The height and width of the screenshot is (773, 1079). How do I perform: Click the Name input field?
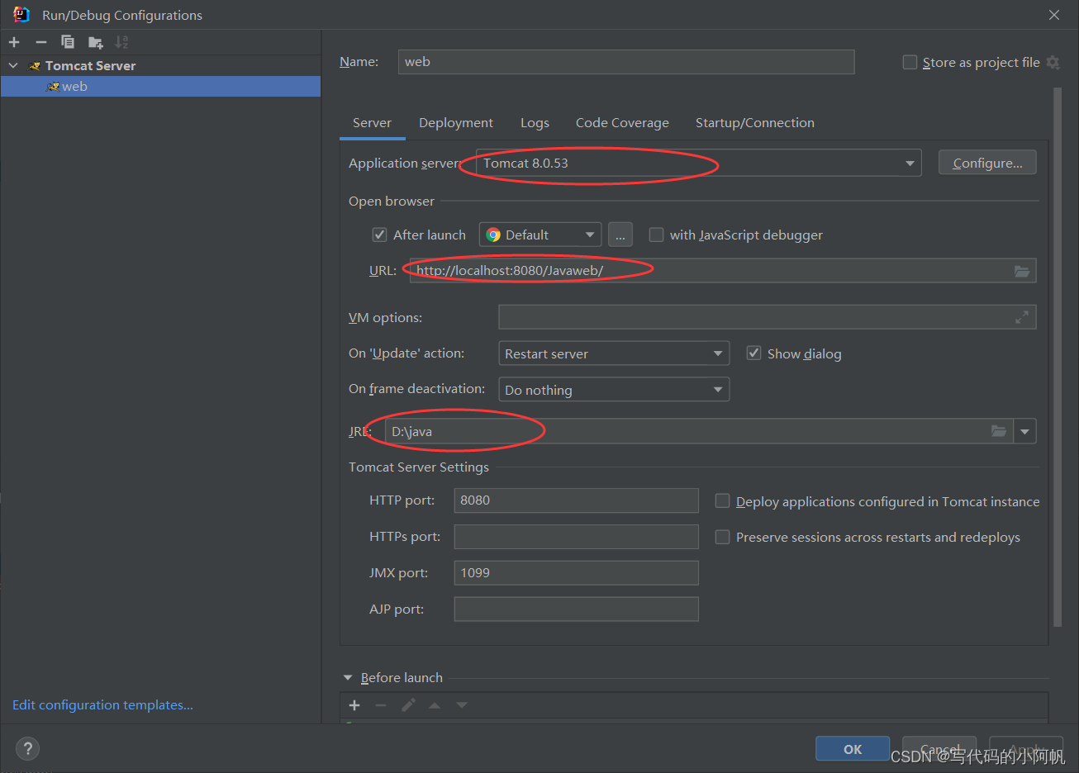click(626, 62)
